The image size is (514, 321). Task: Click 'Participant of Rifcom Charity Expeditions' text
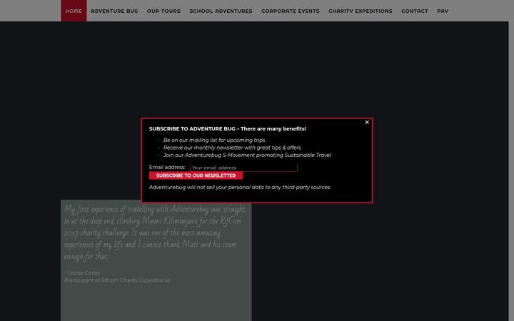[117, 280]
